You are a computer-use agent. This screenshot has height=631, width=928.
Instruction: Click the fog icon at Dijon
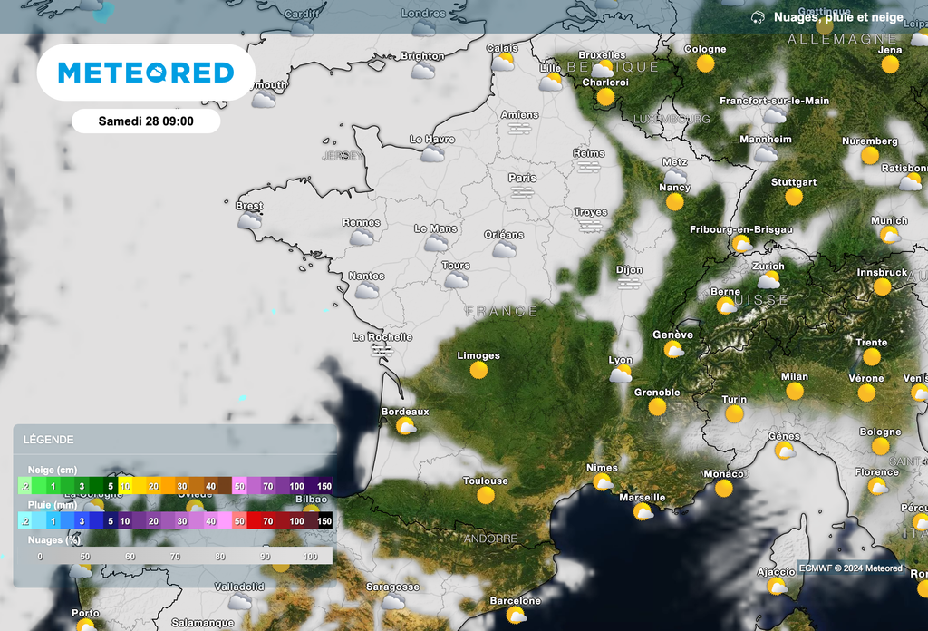click(629, 284)
